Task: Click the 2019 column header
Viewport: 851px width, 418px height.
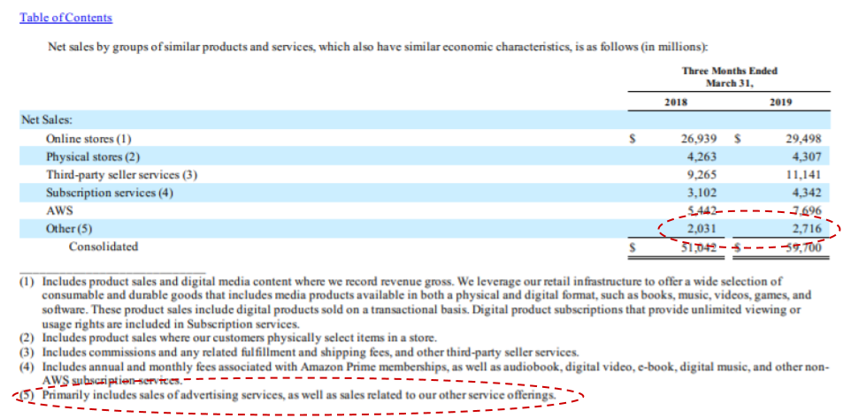Action: [780, 102]
